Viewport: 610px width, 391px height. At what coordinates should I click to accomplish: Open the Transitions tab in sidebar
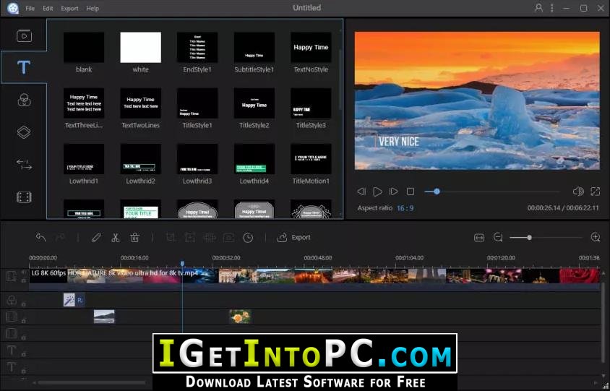[24, 164]
